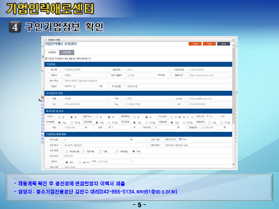
Task: Close the popup with the title bar X
Action: [233, 40]
